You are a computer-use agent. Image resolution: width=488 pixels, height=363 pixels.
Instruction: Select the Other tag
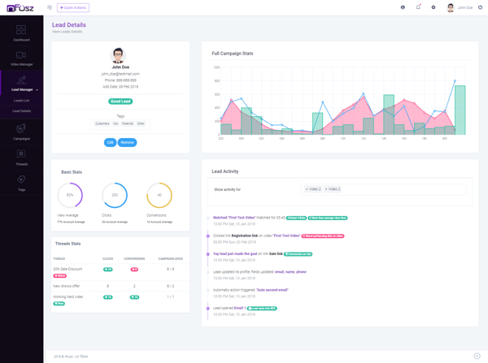pos(141,123)
